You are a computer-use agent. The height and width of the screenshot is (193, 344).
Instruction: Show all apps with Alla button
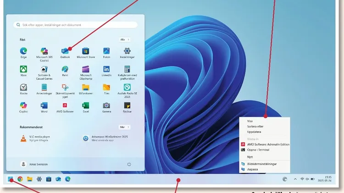[125, 39]
